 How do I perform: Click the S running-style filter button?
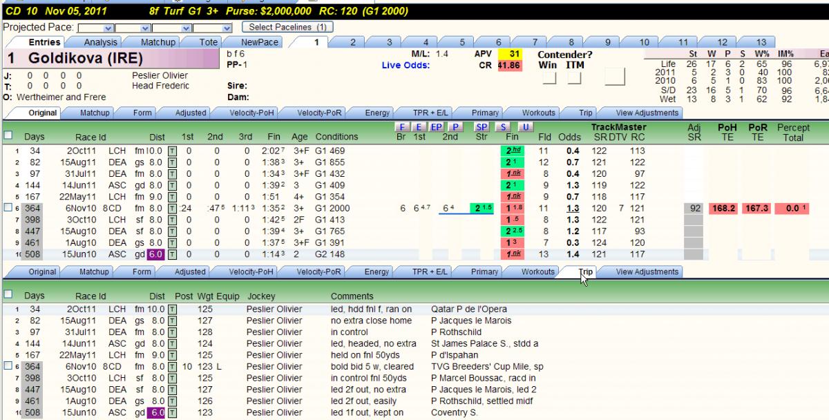pos(504,127)
